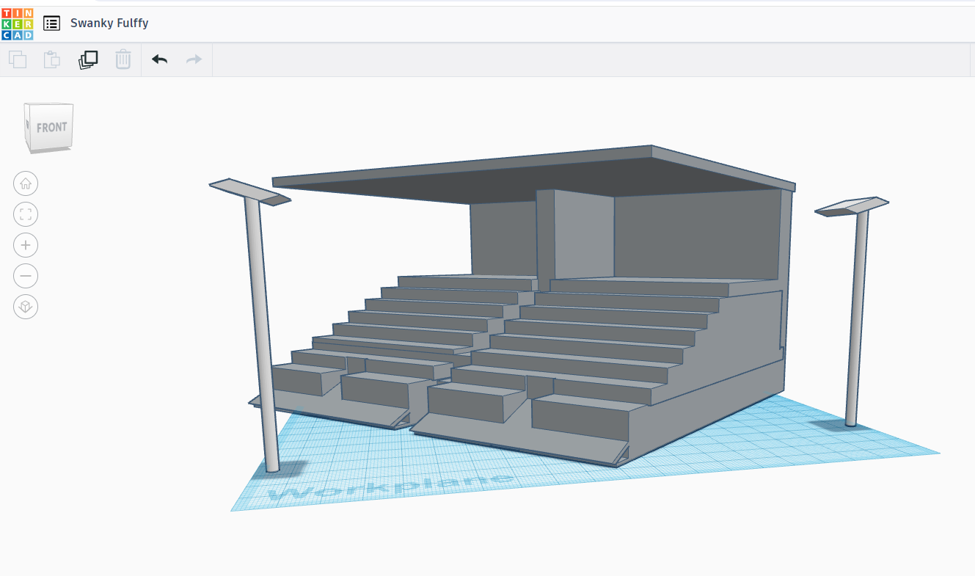
Task: Select the right lamp post pole
Action: pyautogui.click(x=856, y=320)
